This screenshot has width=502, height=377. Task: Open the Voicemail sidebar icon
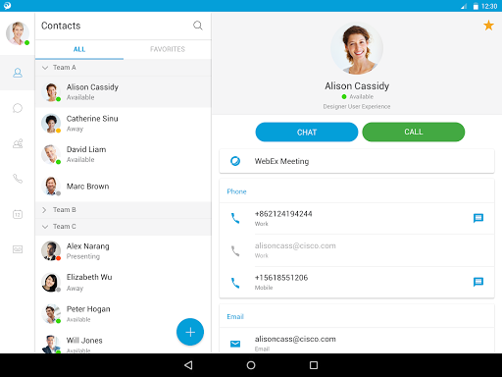(18, 249)
